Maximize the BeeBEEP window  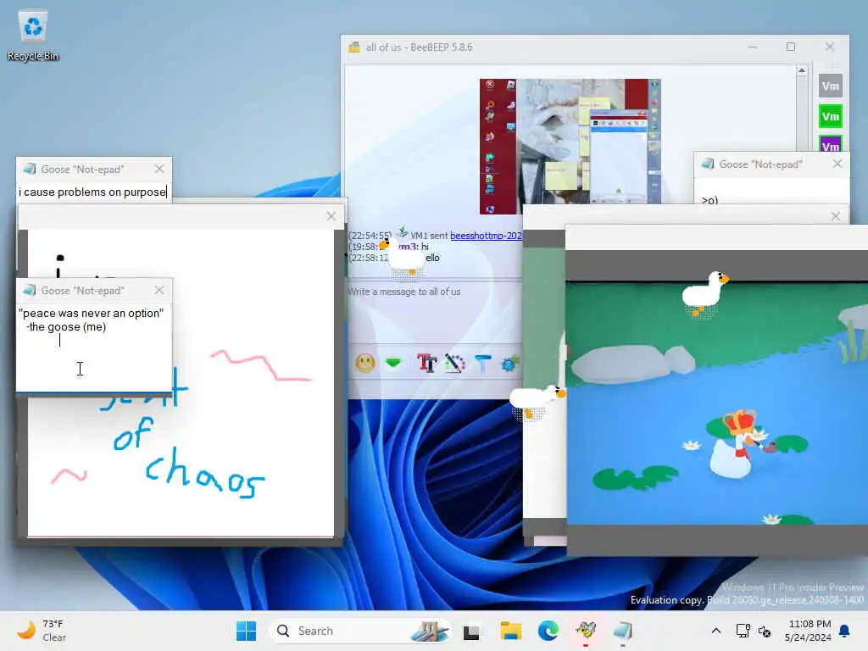(x=791, y=47)
